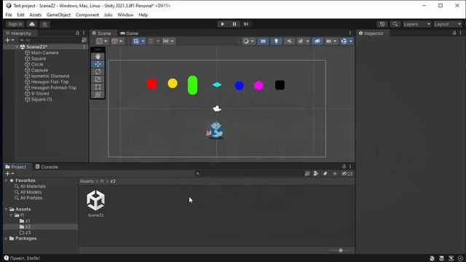Open the Layout dropdown

[448, 24]
